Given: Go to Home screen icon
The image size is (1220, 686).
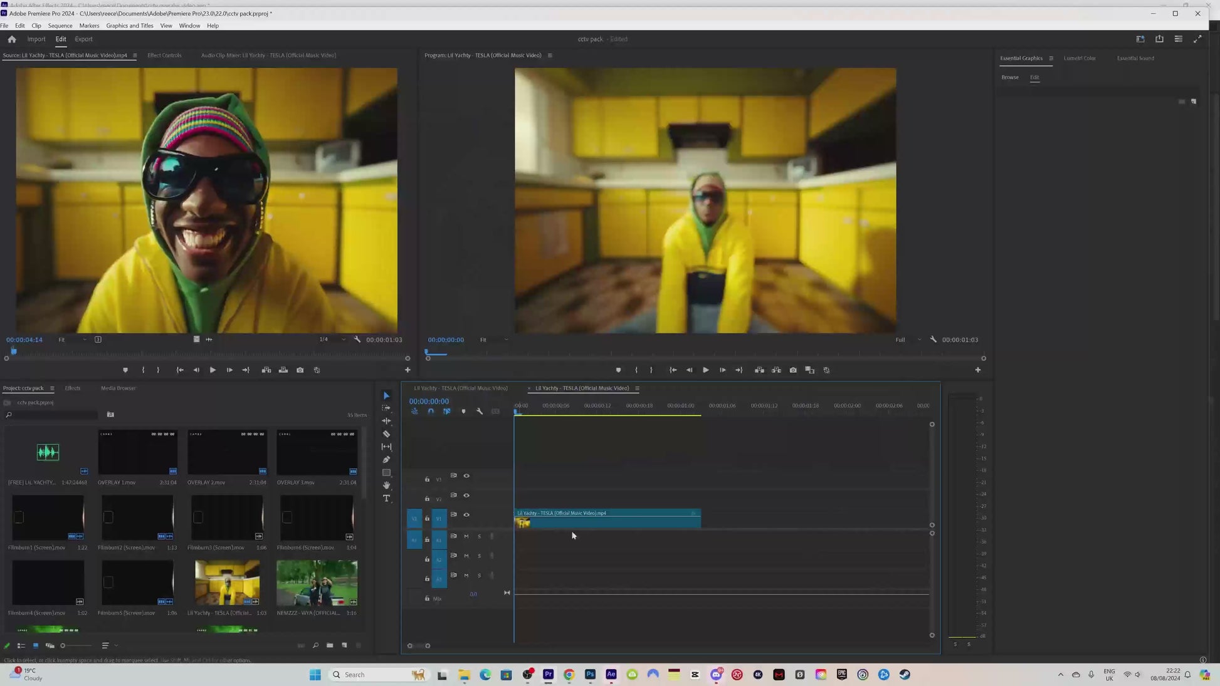Looking at the screenshot, I should pos(12,39).
